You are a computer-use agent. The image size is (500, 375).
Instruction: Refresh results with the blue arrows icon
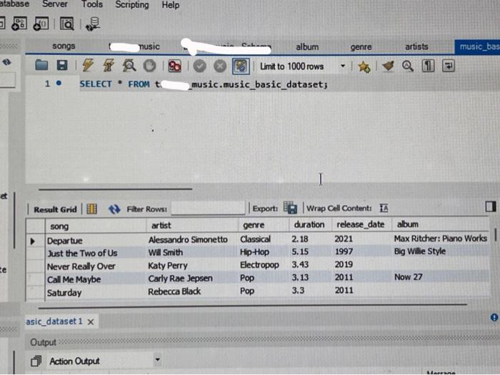point(114,209)
